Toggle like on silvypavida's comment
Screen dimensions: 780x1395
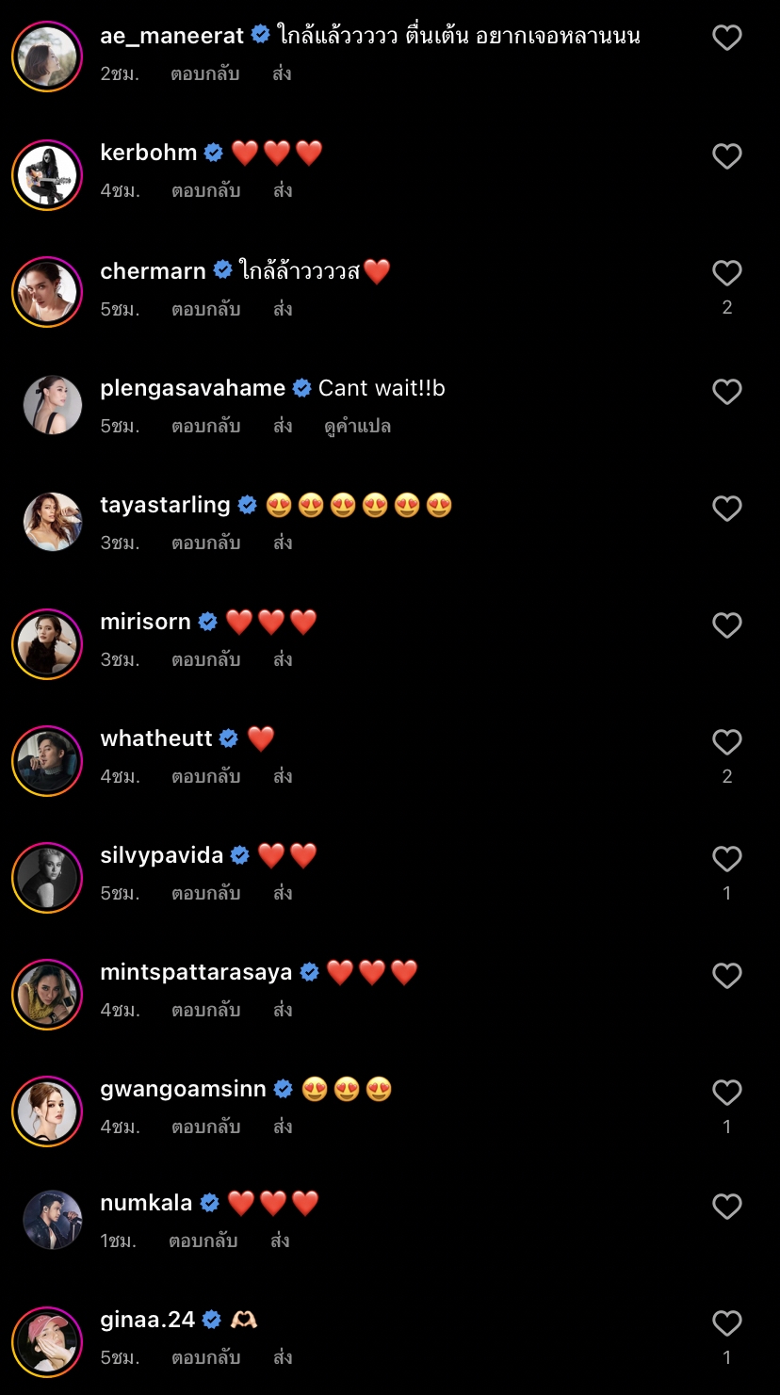[726, 859]
